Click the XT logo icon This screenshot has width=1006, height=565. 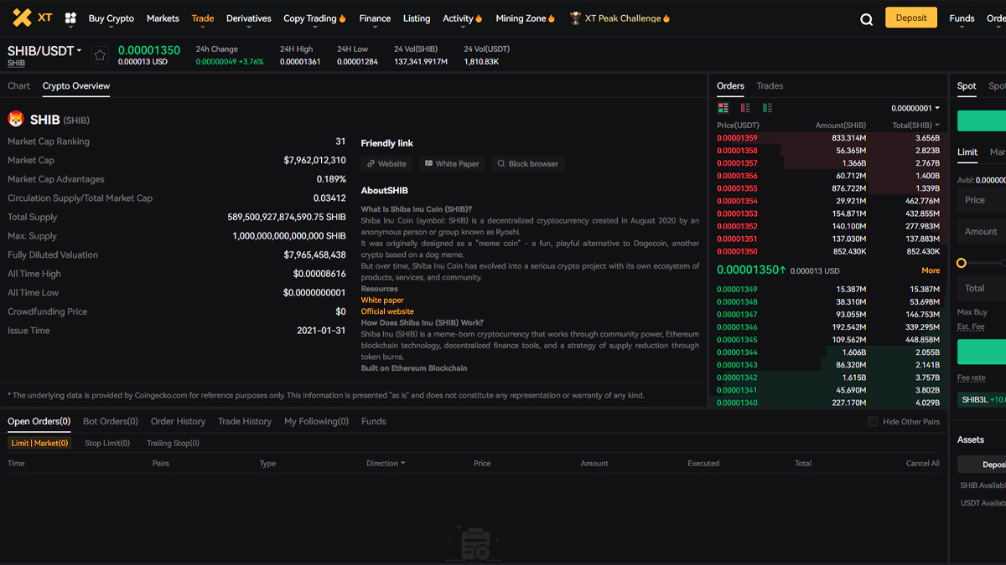pos(22,18)
